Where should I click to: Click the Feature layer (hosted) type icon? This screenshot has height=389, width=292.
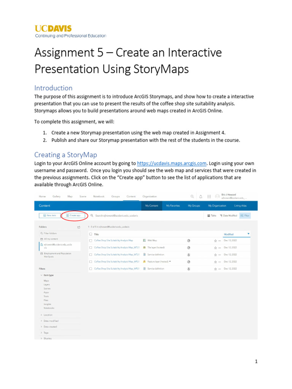click(x=144, y=261)
